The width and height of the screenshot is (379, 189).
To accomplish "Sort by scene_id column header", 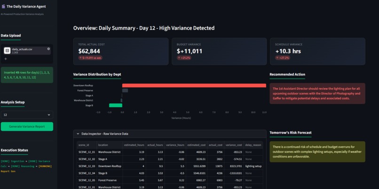I will tap(87, 145).
